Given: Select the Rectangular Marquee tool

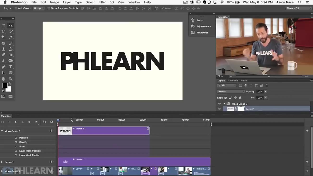Looking at the screenshot, I should [3, 26].
